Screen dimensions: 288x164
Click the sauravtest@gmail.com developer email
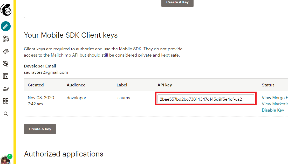coord(46,72)
